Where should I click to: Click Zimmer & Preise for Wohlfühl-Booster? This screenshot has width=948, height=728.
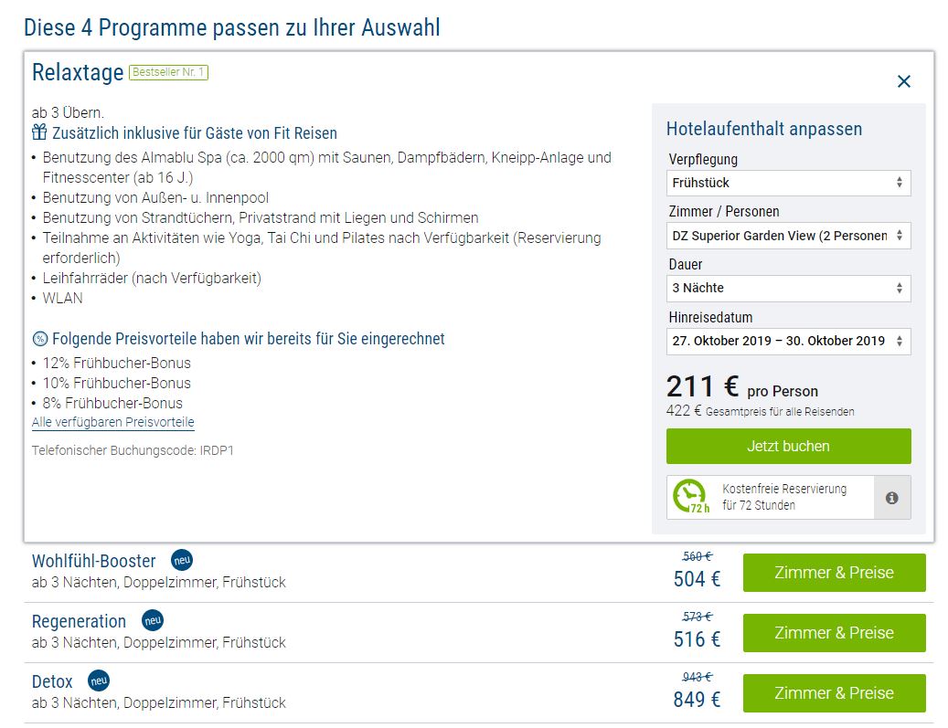coord(834,573)
